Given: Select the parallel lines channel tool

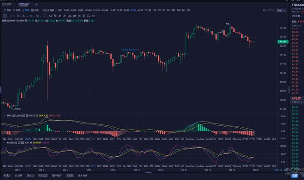Looking at the screenshot, I should (31, 16).
